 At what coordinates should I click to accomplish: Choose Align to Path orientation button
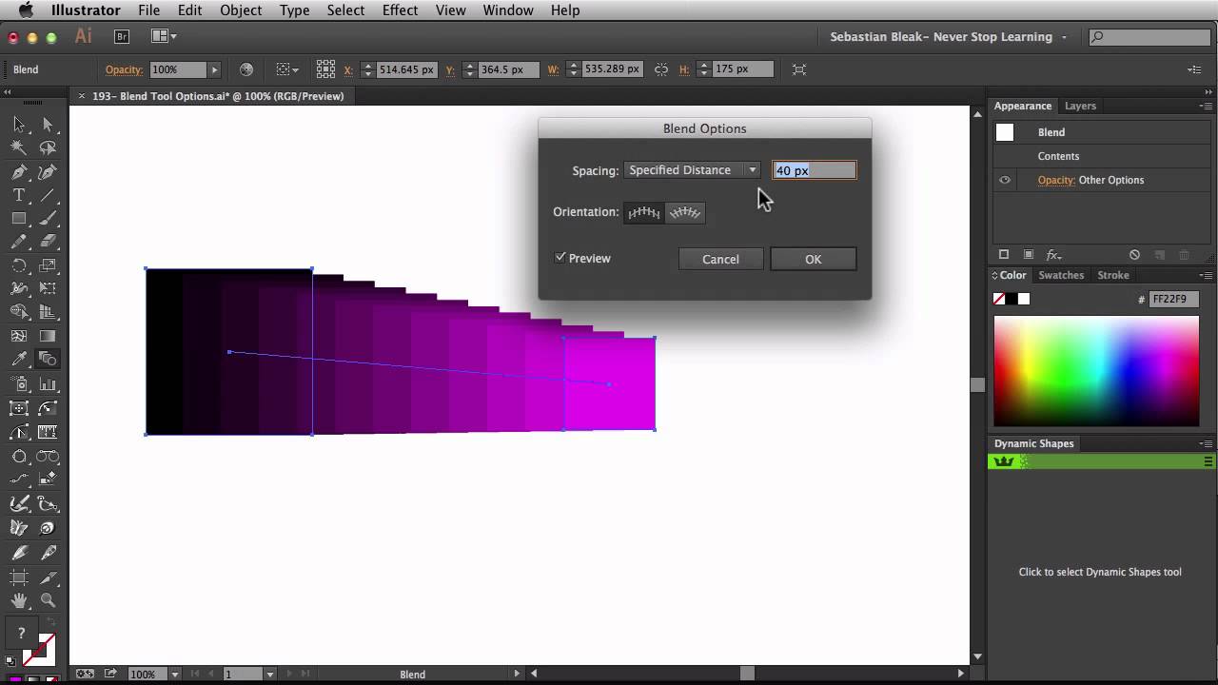click(x=685, y=212)
